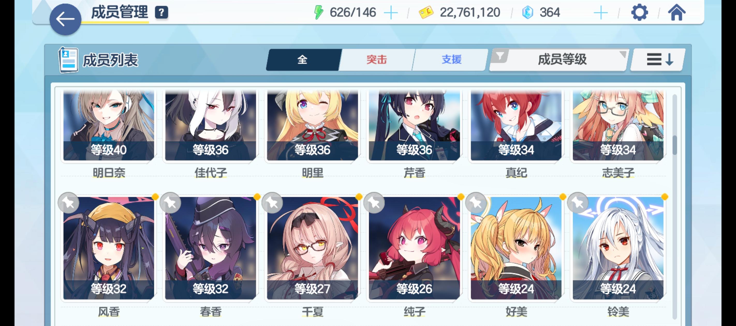Switch to the 突击 tab
The width and height of the screenshot is (736, 326).
click(x=376, y=60)
